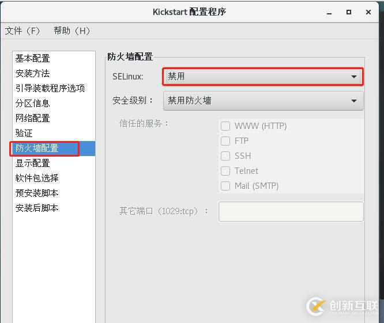Toggle the WWW (HTTP) checkbox
The height and width of the screenshot is (323, 384).
tap(225, 126)
